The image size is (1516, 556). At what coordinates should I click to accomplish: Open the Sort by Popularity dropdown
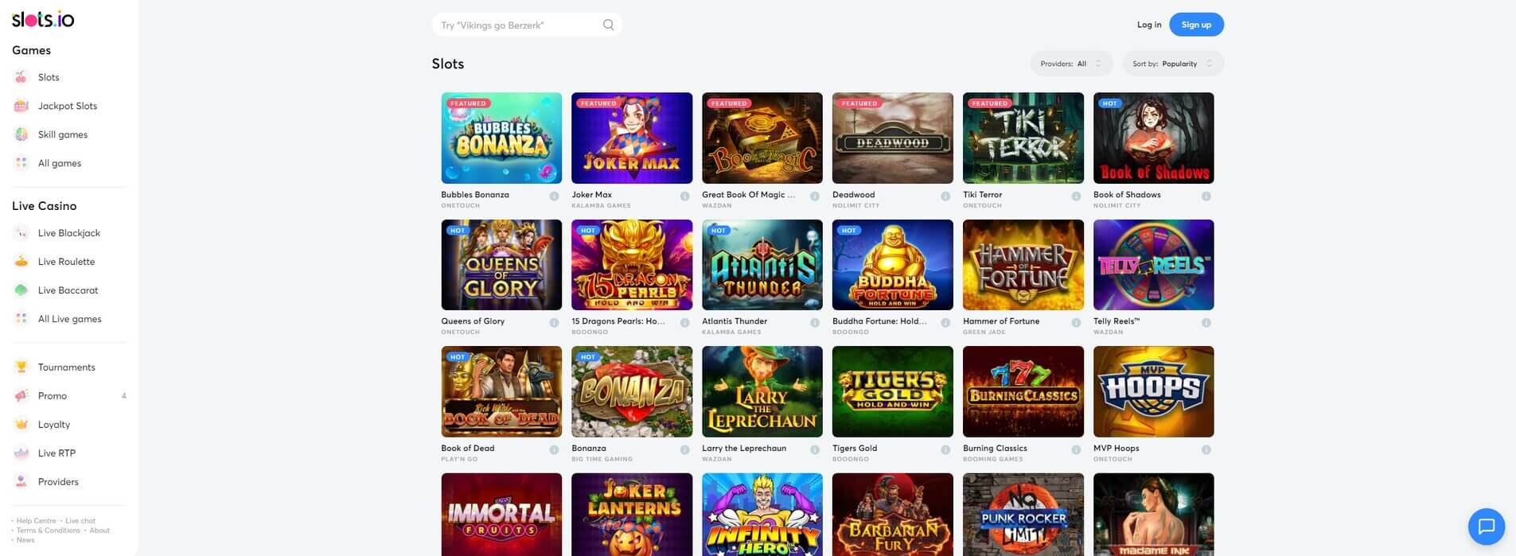[x=1172, y=64]
